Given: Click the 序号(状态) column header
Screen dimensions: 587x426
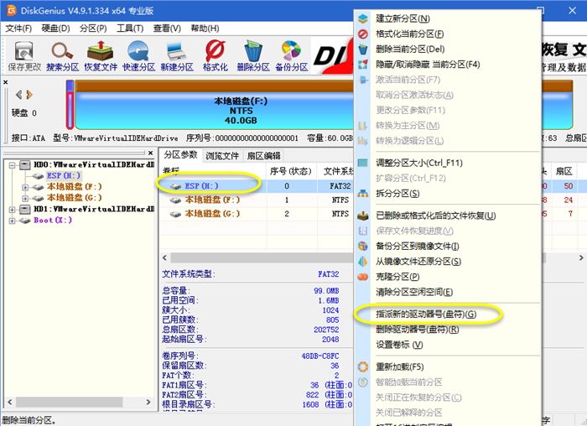Looking at the screenshot, I should 291,171.
